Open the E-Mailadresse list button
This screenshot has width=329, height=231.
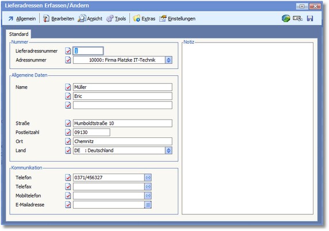pyautogui.click(x=148, y=205)
